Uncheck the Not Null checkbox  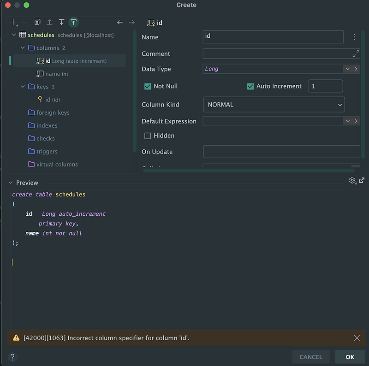tap(148, 86)
